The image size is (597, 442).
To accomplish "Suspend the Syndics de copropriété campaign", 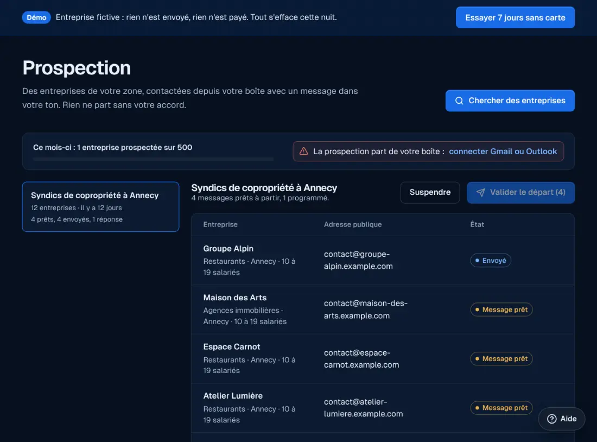I will point(430,192).
